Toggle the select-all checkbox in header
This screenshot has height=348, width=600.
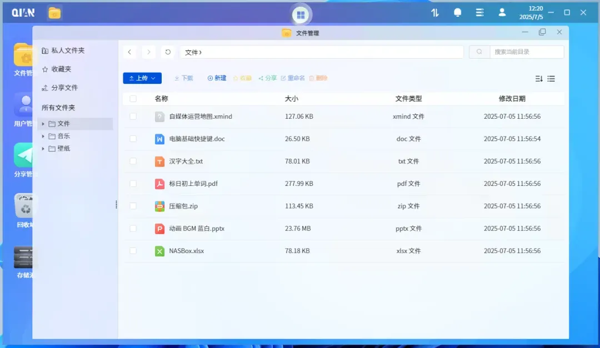click(x=133, y=99)
